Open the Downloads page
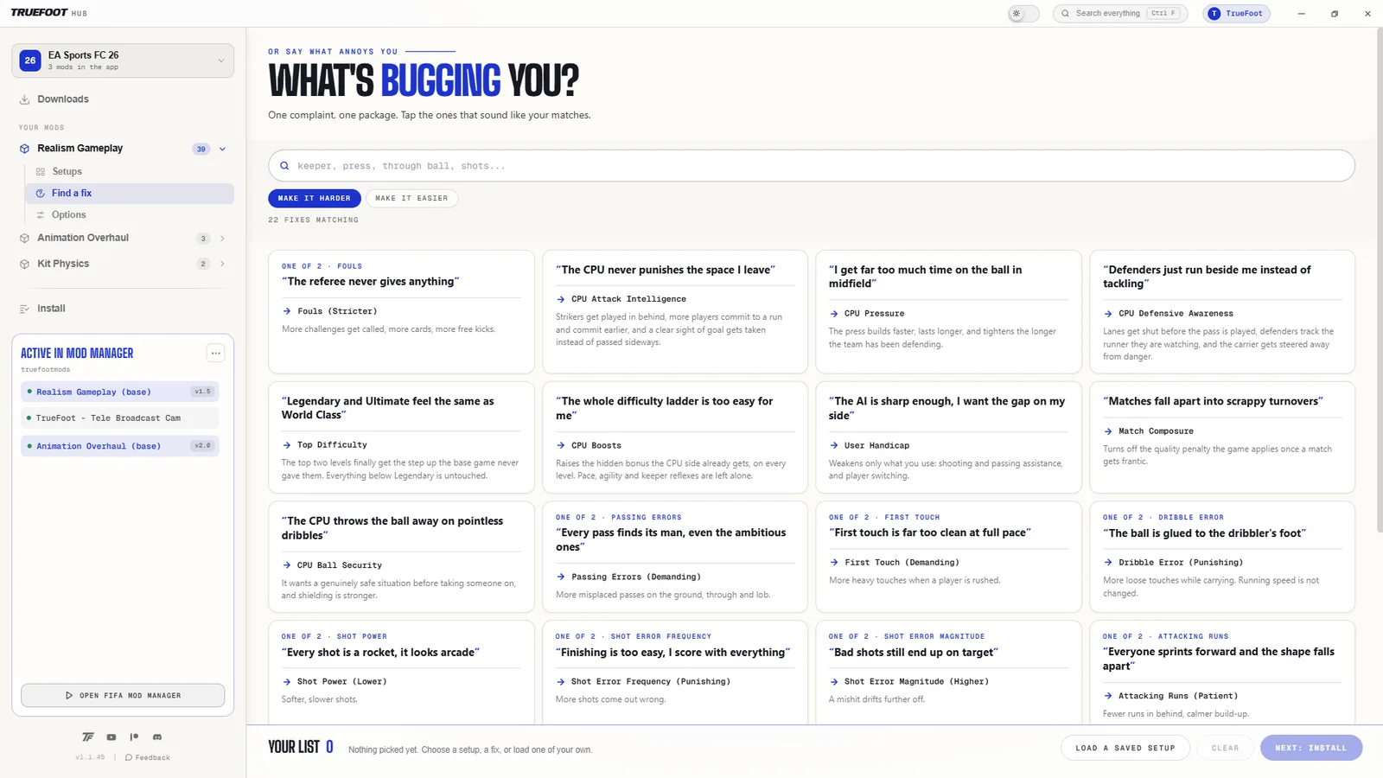 point(123,99)
